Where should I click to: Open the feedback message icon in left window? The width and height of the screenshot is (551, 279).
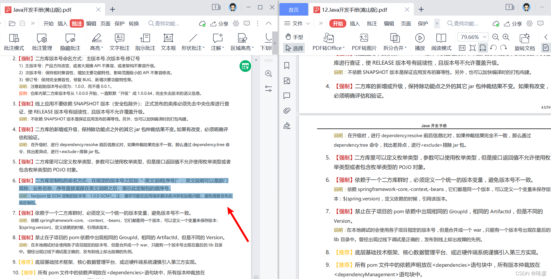[x=247, y=23]
